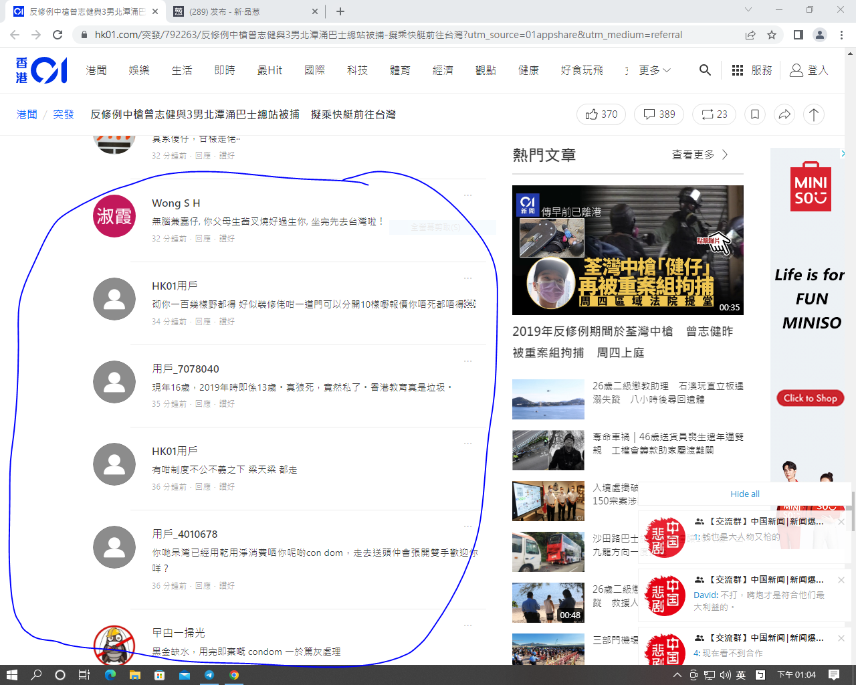Open Windows taskbar search

36,675
